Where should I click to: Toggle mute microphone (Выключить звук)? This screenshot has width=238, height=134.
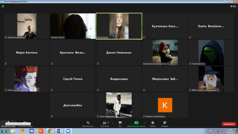(8, 124)
